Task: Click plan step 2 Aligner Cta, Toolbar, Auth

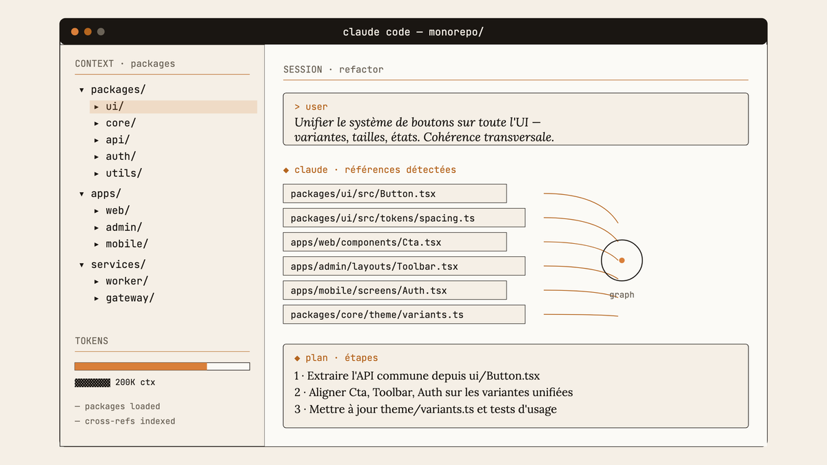Action: 433,393
